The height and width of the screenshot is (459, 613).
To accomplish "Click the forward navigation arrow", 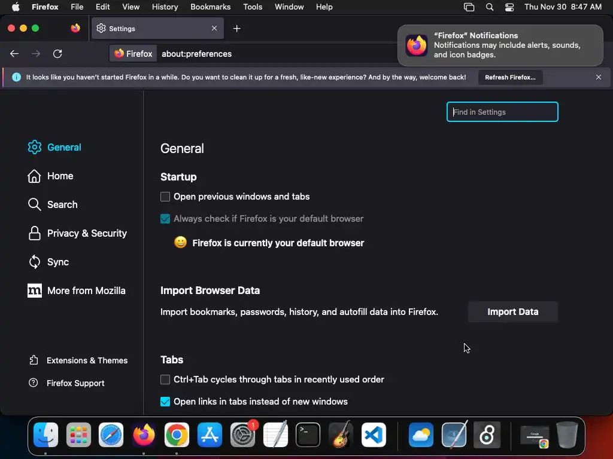I will (36, 54).
